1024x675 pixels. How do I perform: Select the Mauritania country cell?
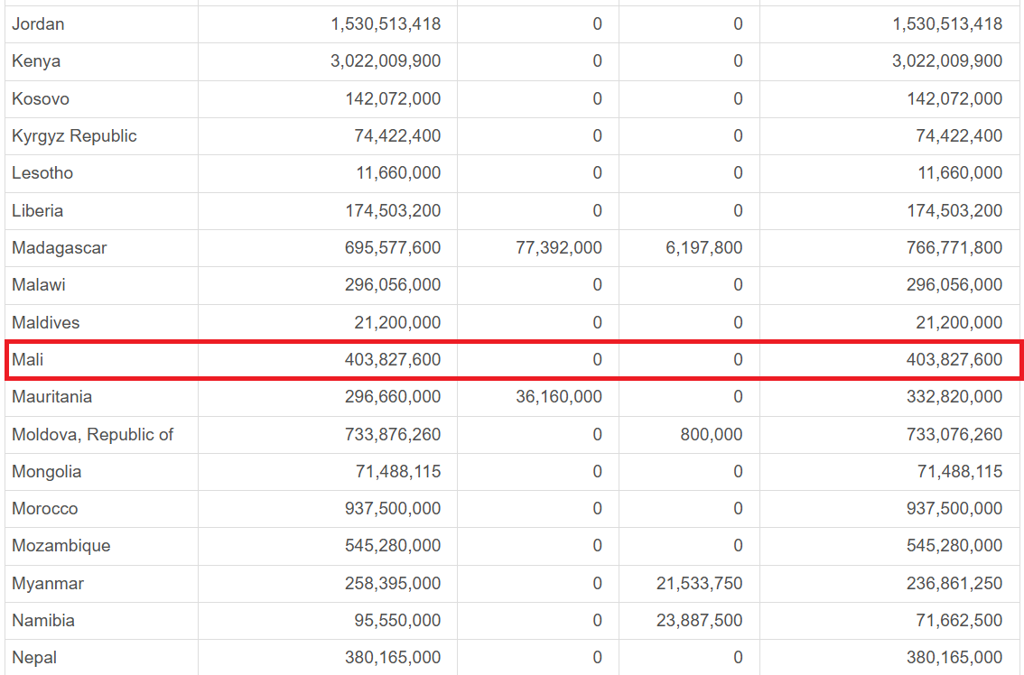point(101,397)
